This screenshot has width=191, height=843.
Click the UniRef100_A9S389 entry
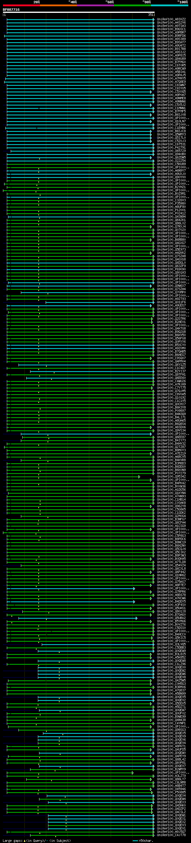[171, 39]
